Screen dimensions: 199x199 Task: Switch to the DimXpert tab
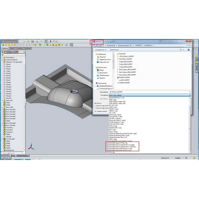(28, 48)
